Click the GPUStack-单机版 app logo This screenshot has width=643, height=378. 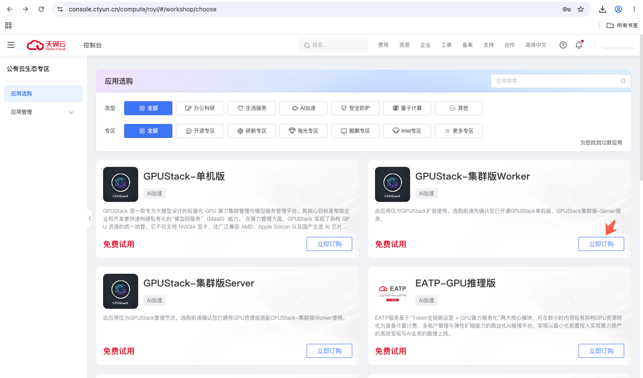(121, 184)
